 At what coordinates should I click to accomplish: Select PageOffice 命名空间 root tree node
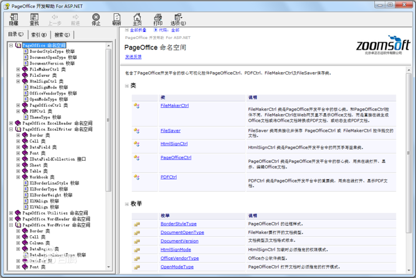(44, 46)
